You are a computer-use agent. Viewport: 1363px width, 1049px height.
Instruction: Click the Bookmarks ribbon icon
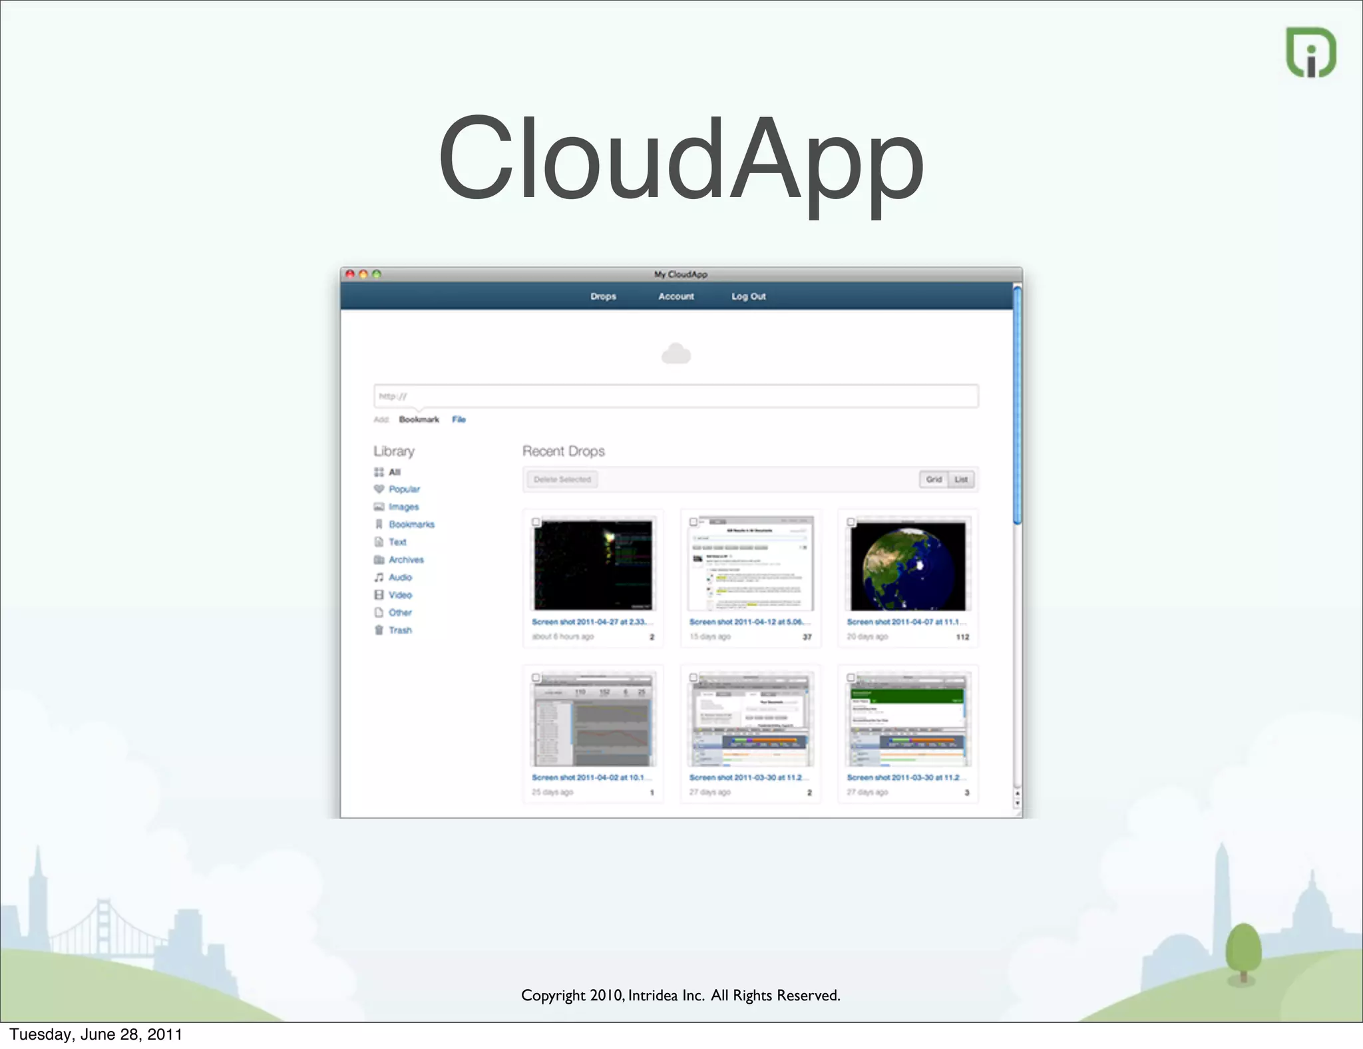pyautogui.click(x=379, y=524)
